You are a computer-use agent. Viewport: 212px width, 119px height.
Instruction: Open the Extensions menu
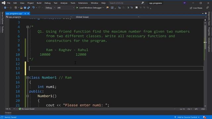(x=83, y=3)
